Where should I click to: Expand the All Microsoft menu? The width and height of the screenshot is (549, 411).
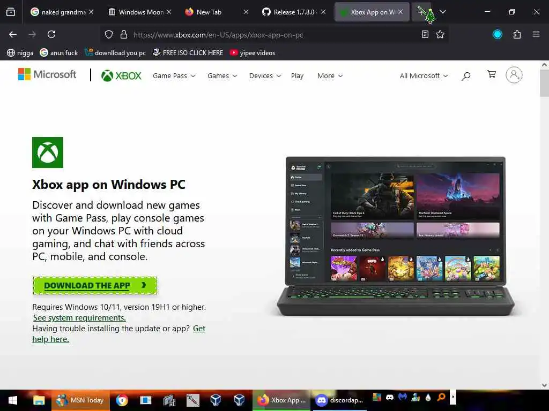[x=424, y=76]
